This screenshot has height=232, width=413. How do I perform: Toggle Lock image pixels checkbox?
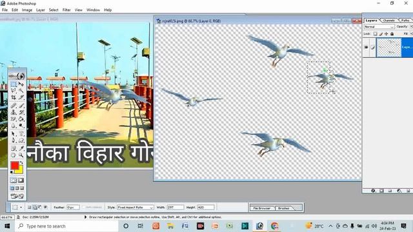tap(381, 34)
